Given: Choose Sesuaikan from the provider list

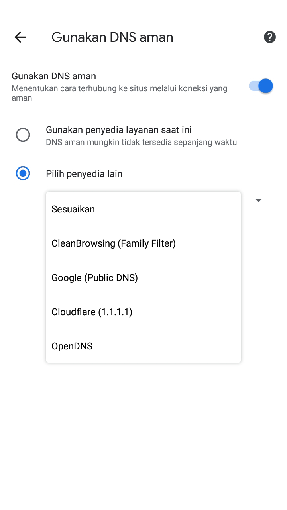Looking at the screenshot, I should pyautogui.click(x=73, y=209).
